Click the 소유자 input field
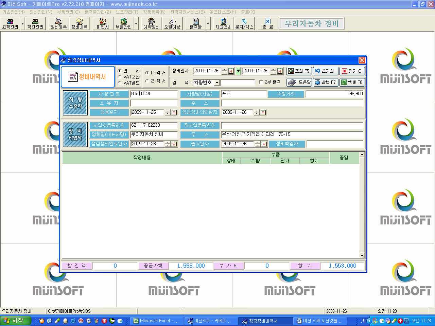 [154, 103]
